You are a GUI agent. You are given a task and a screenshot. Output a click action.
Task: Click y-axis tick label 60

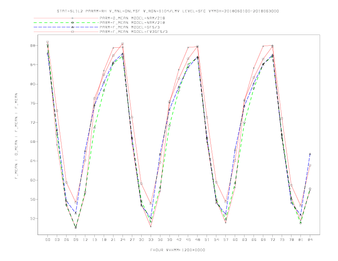(33, 180)
